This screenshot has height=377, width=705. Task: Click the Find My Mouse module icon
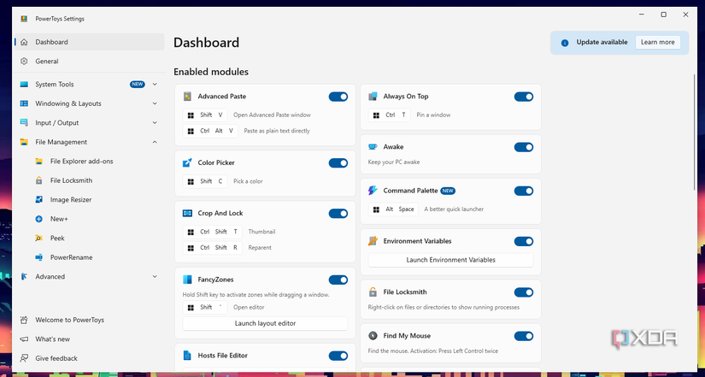point(373,336)
